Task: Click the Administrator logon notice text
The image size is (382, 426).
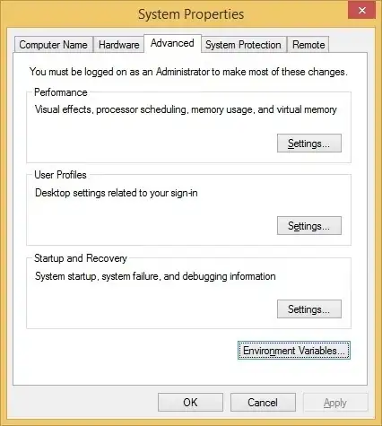Action: [x=188, y=72]
